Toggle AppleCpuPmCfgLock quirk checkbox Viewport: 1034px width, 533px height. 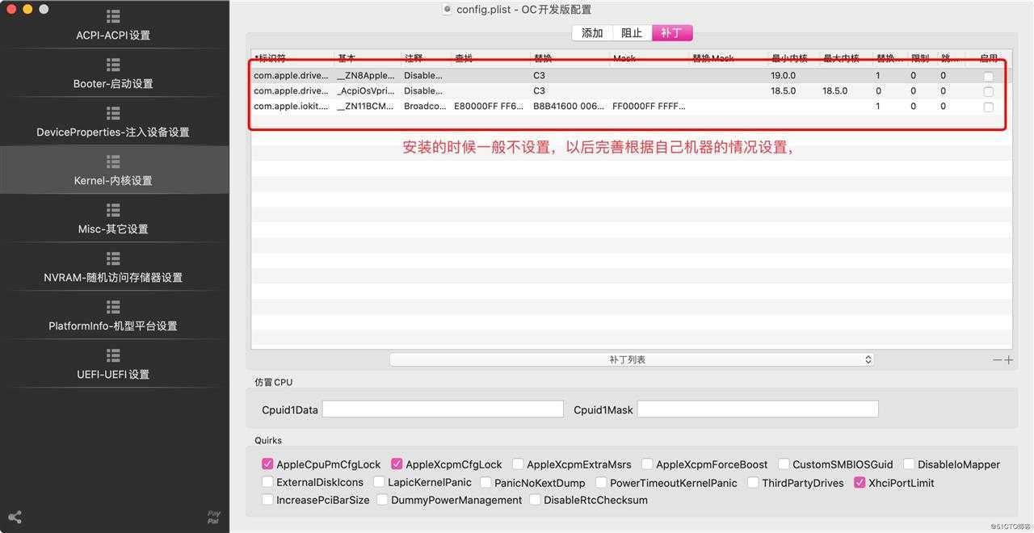click(x=267, y=464)
